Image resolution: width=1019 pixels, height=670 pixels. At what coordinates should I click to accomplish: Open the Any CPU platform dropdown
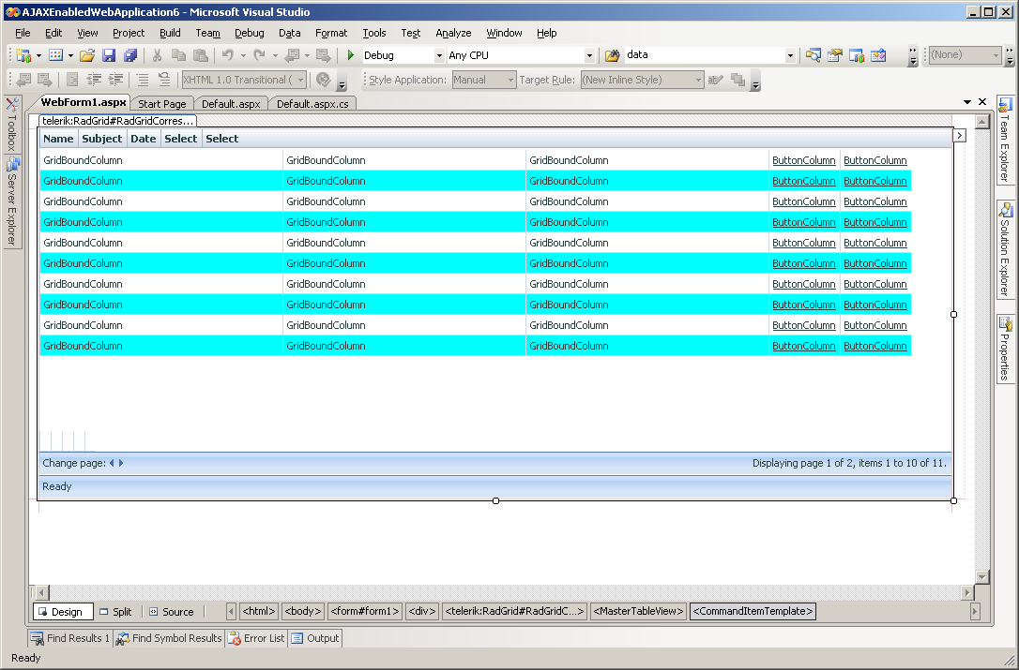pyautogui.click(x=588, y=56)
